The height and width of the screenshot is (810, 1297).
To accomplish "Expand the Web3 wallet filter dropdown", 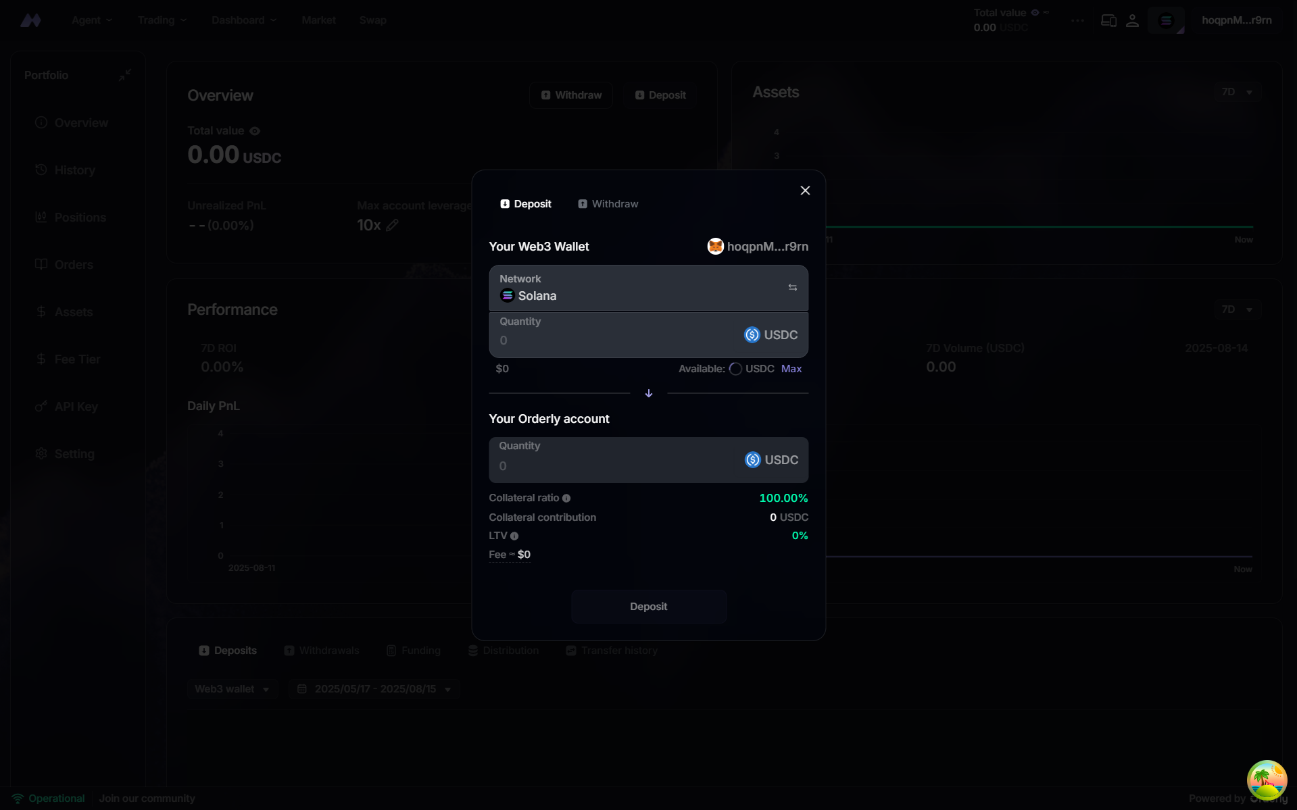I will [x=232, y=689].
